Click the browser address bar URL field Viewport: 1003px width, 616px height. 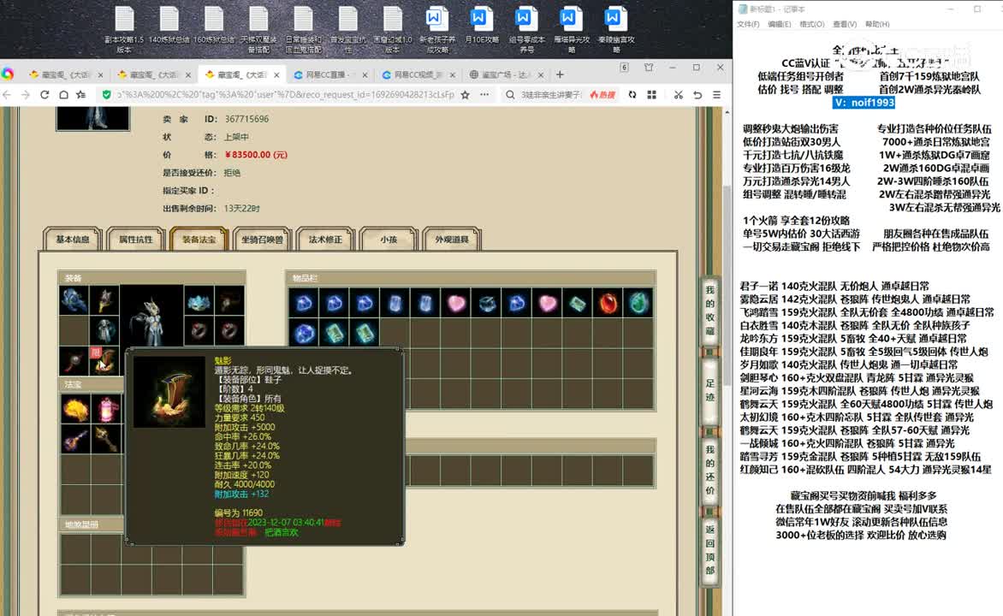click(285, 95)
